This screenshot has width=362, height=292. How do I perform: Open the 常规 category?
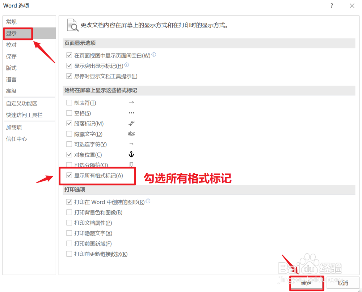tap(29, 22)
